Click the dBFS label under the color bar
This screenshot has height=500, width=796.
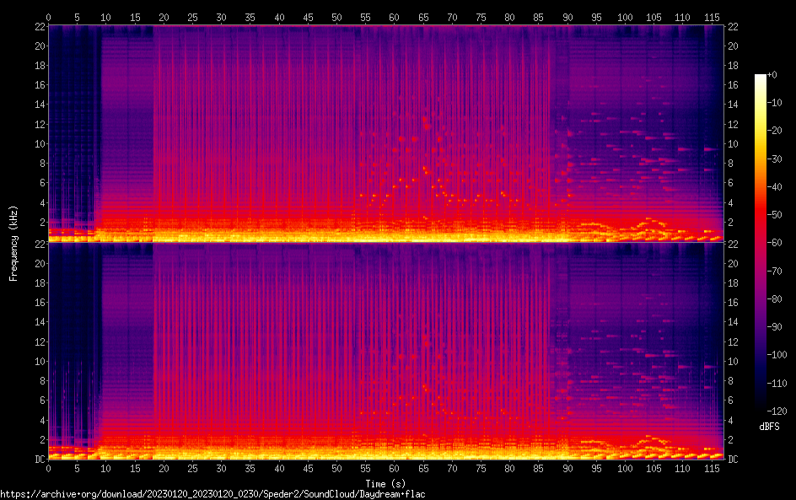[x=769, y=427]
